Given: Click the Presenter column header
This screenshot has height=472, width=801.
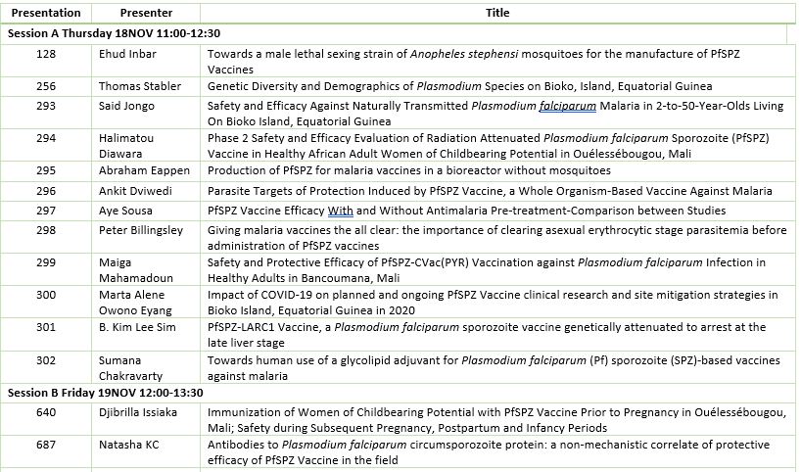Looking at the screenshot, I should point(146,13).
